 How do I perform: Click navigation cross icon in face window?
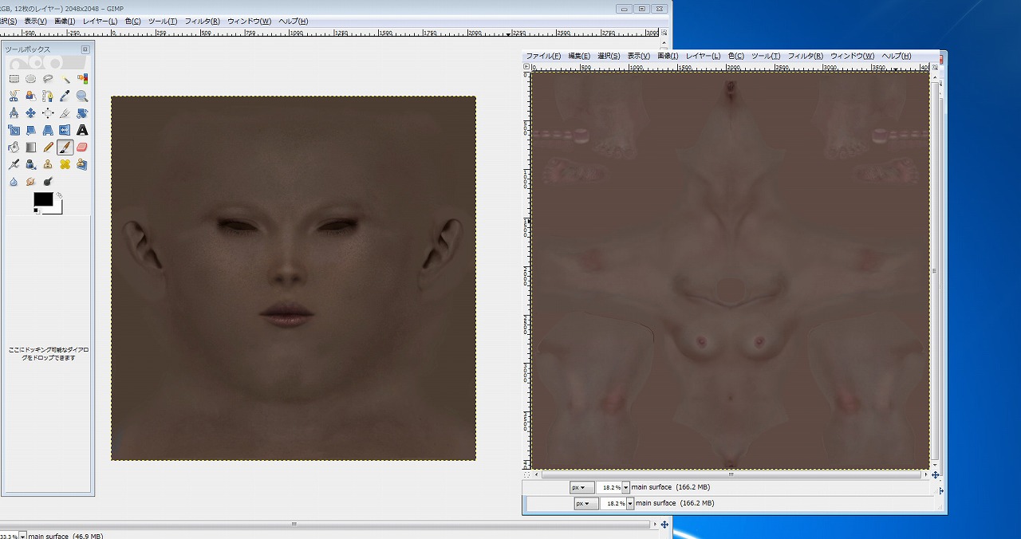(x=665, y=524)
